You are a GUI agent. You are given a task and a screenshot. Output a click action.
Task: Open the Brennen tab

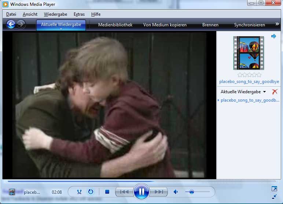(210, 25)
